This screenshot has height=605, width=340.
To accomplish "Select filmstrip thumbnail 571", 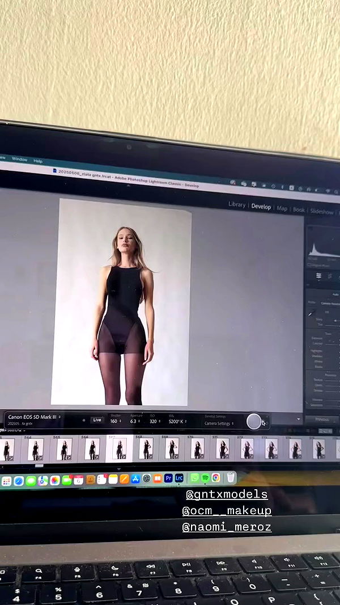I will pyautogui.click(x=223, y=449).
